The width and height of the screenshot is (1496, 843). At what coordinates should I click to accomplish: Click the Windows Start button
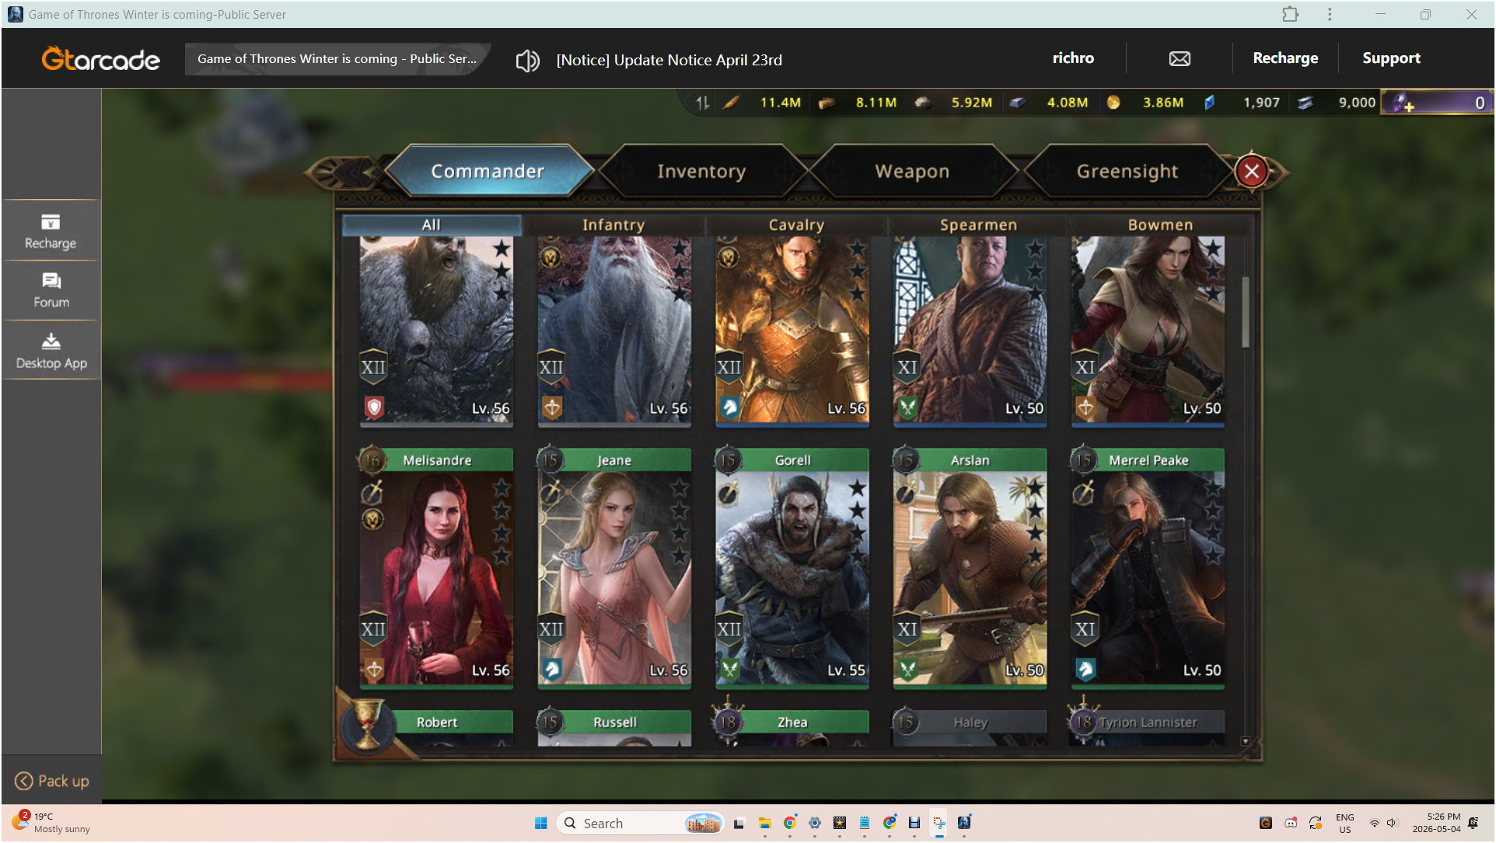pyautogui.click(x=541, y=823)
